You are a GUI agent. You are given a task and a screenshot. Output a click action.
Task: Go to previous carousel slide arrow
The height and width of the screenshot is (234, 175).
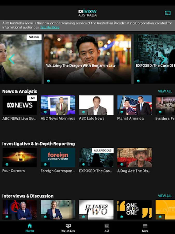12,59
